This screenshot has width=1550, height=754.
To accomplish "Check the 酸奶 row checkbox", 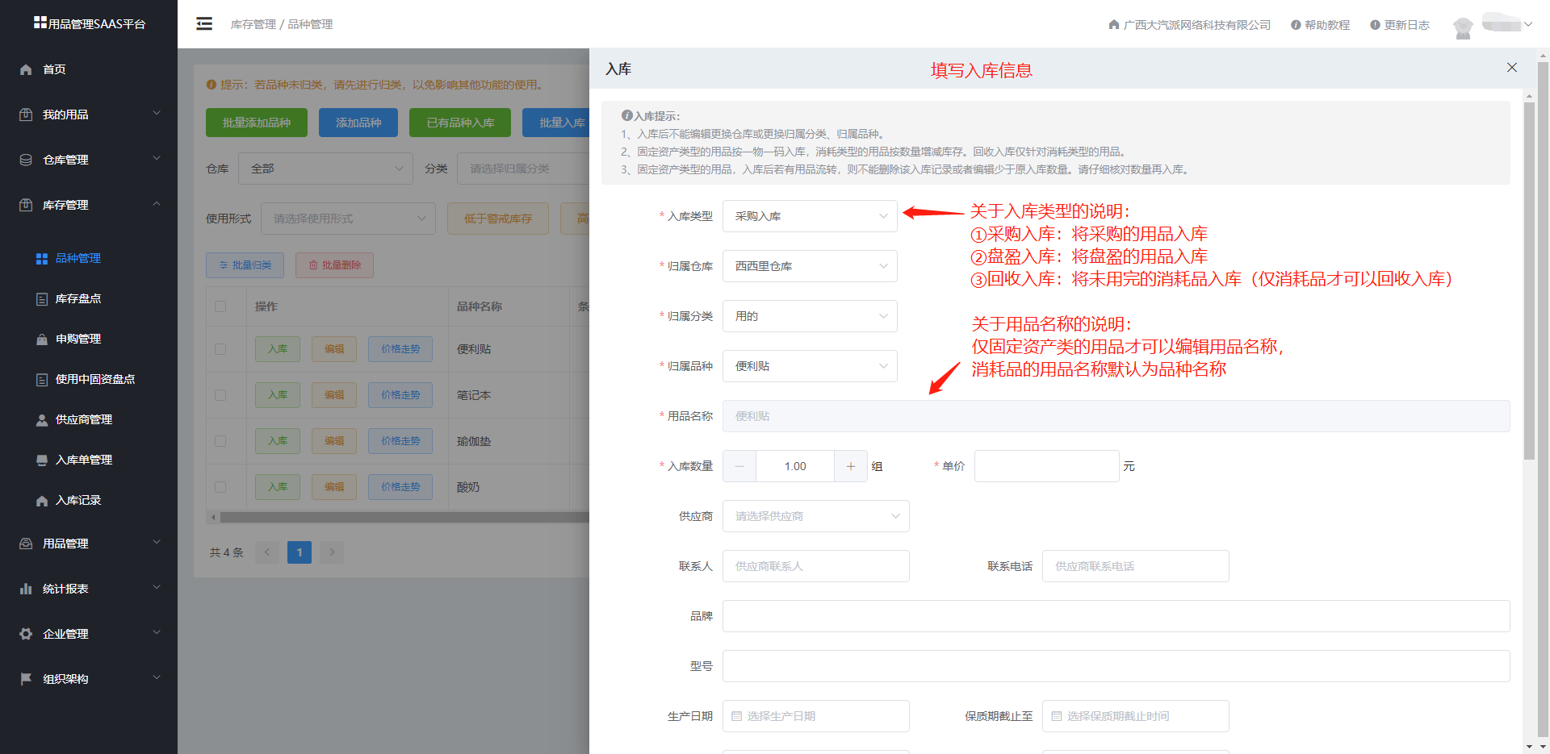I will click(220, 487).
